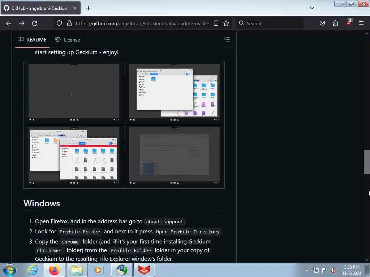
Task: Open the muted volume tray icon
Action: [x=334, y=271]
